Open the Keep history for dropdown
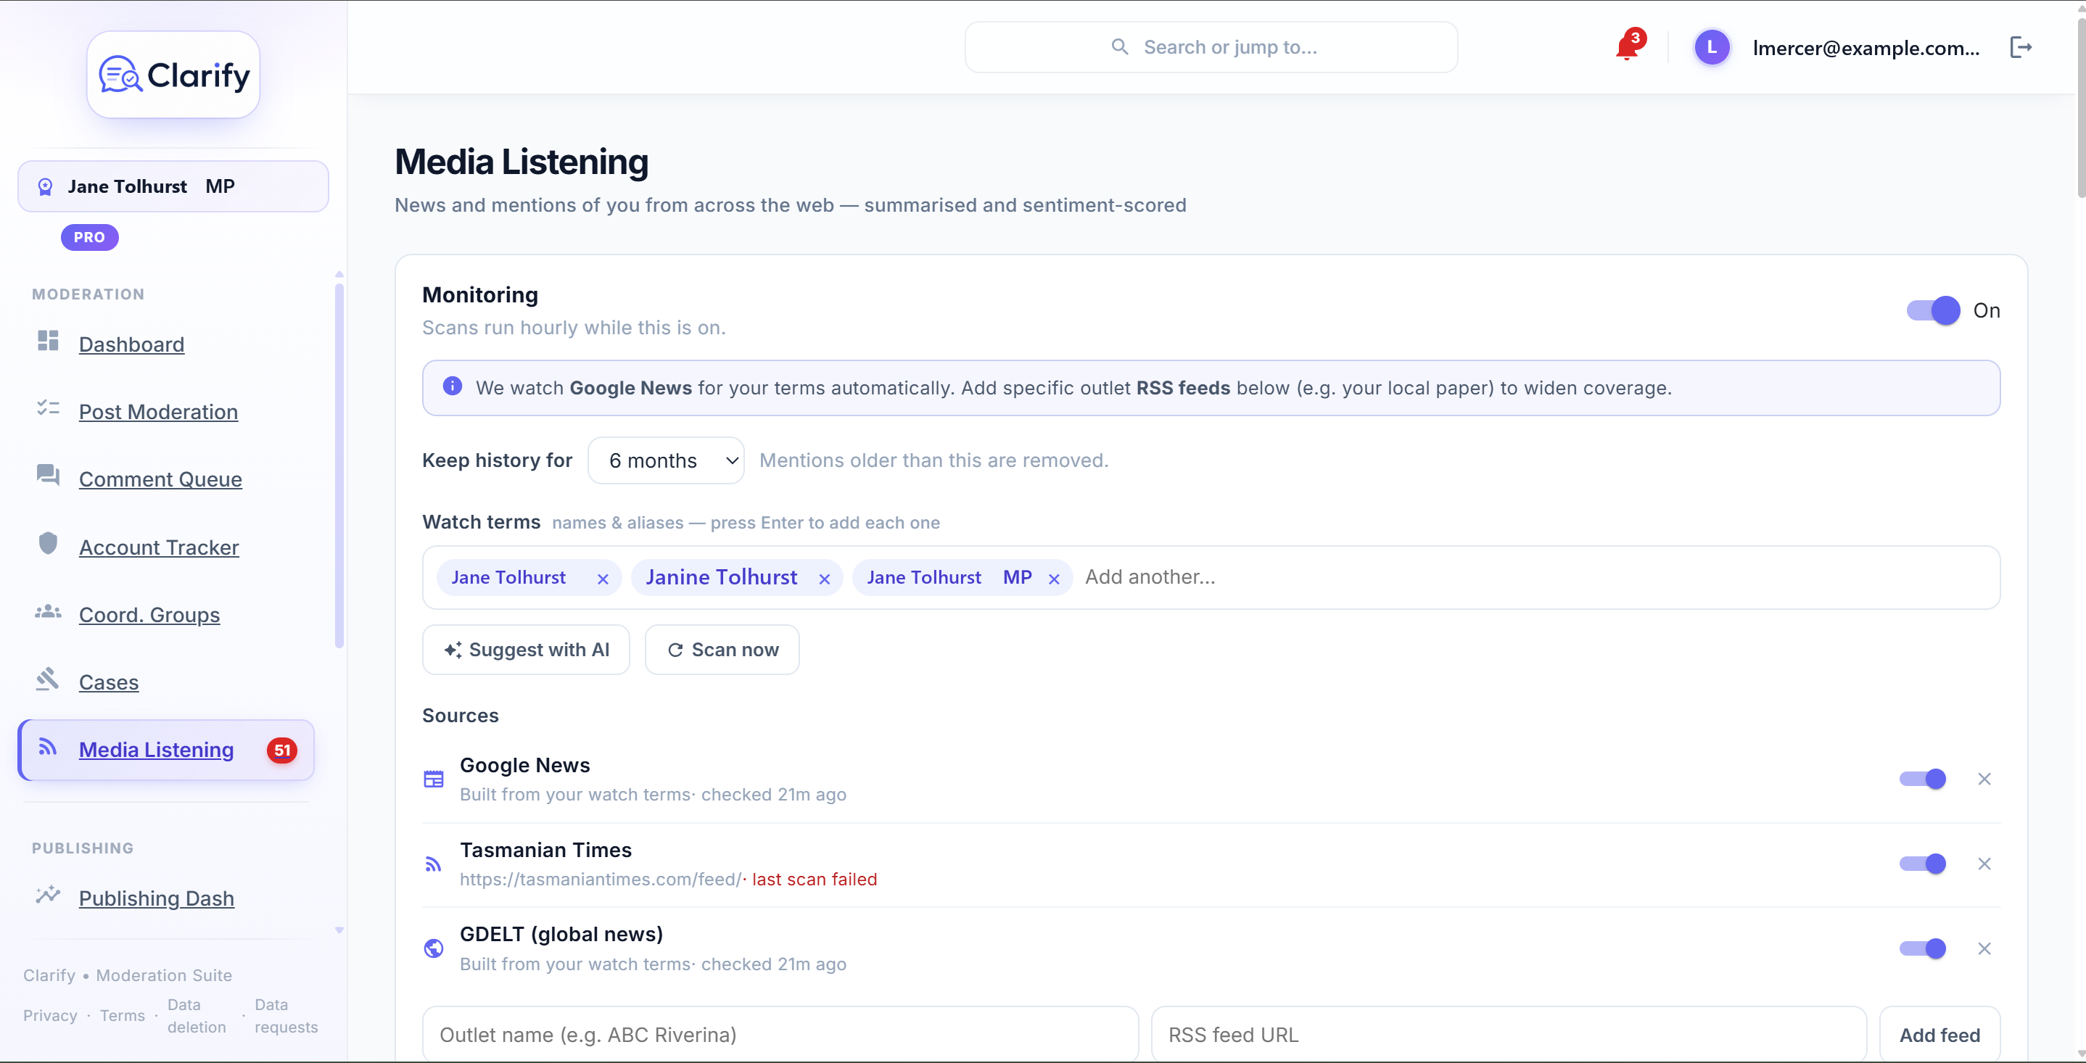The image size is (2086, 1063). click(x=666, y=460)
